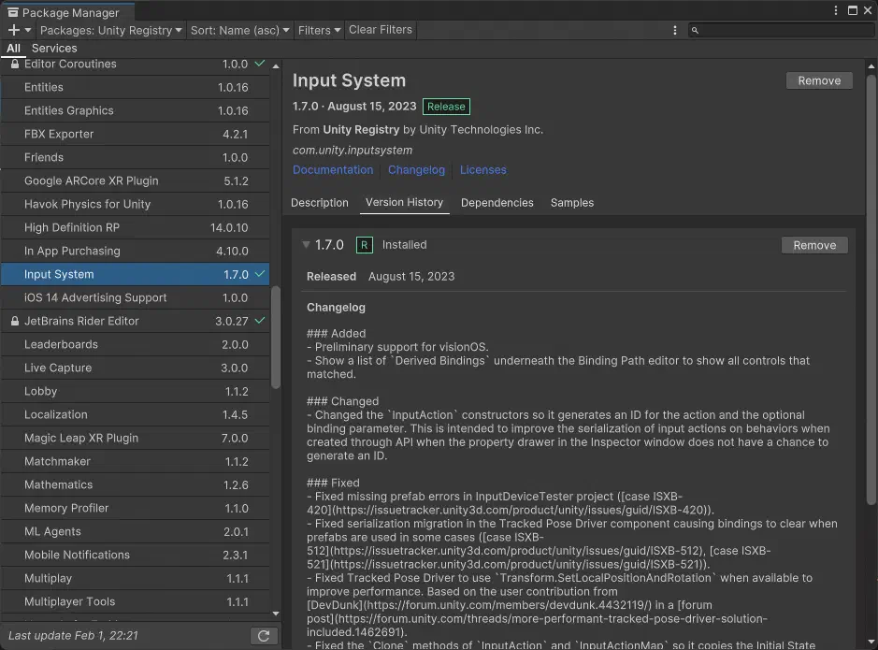Expand the Filters dropdown
The height and width of the screenshot is (650, 878).
click(x=319, y=30)
